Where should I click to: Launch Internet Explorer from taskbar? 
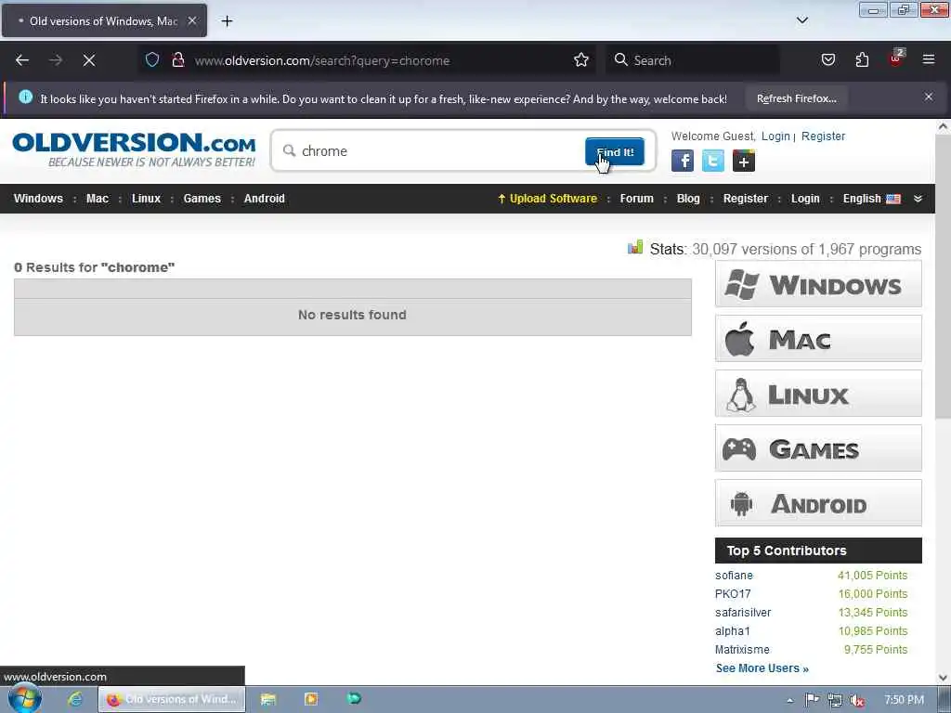[75, 699]
